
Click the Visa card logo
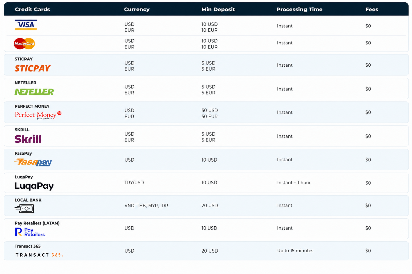click(26, 25)
